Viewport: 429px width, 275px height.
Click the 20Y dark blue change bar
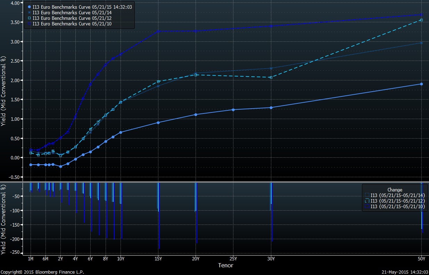point(197,213)
